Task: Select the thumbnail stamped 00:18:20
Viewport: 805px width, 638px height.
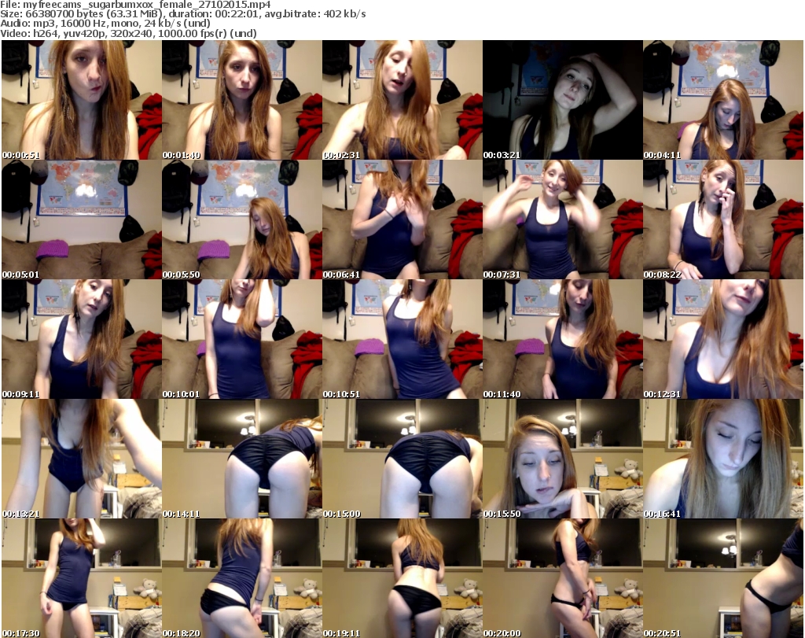Action: click(242, 578)
